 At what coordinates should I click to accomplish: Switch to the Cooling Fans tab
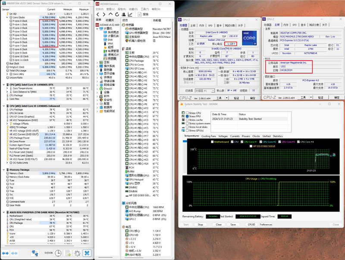coord(208,136)
